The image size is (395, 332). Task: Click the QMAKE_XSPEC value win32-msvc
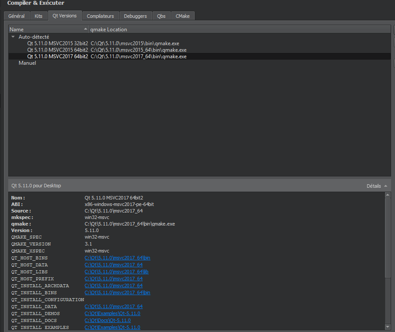point(97,251)
